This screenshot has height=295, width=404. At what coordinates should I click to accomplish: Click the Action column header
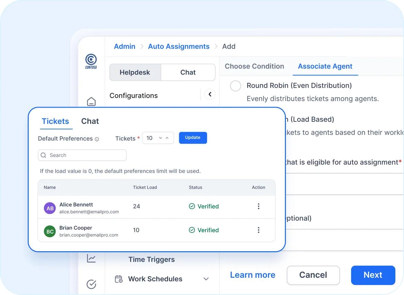click(258, 187)
